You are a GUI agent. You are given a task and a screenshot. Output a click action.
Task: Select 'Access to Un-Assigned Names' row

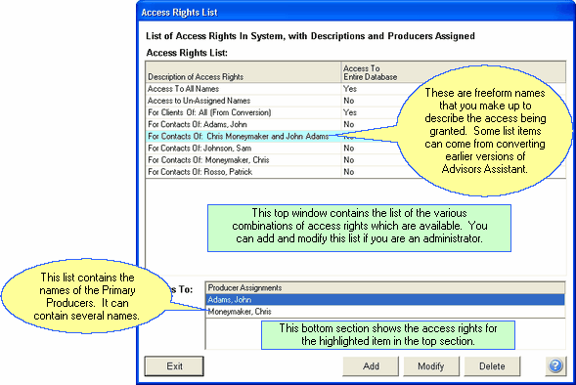click(355, 101)
